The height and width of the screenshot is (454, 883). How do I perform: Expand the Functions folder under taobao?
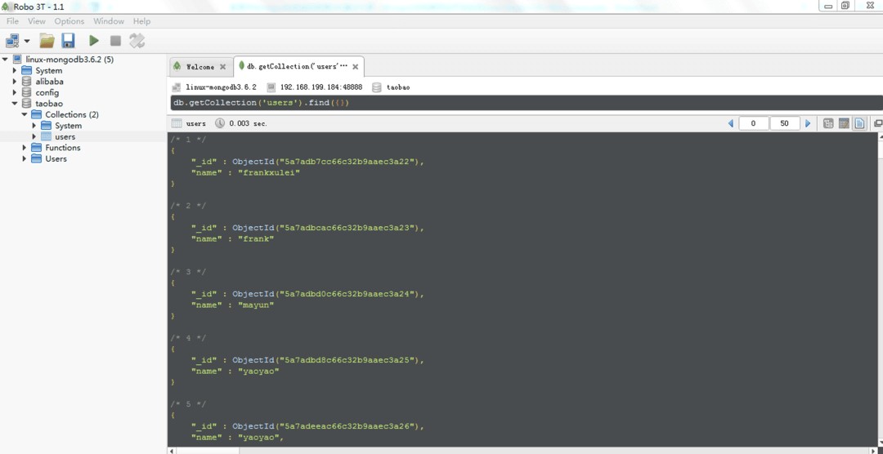pyautogui.click(x=25, y=148)
